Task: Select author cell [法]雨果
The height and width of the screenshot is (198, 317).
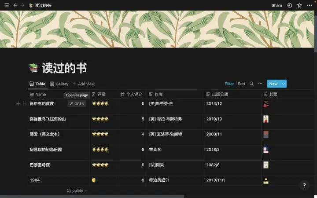Action: [x=175, y=168]
